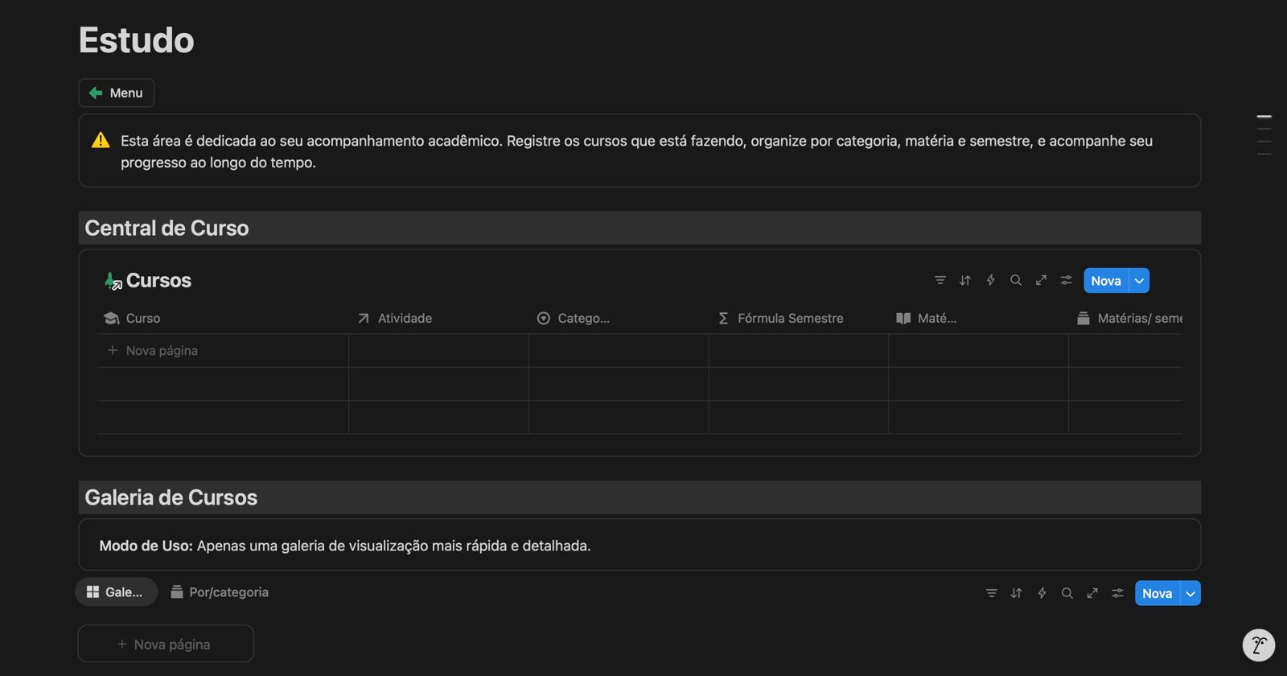
Task: Select the Galeria view tab
Action: 116,592
